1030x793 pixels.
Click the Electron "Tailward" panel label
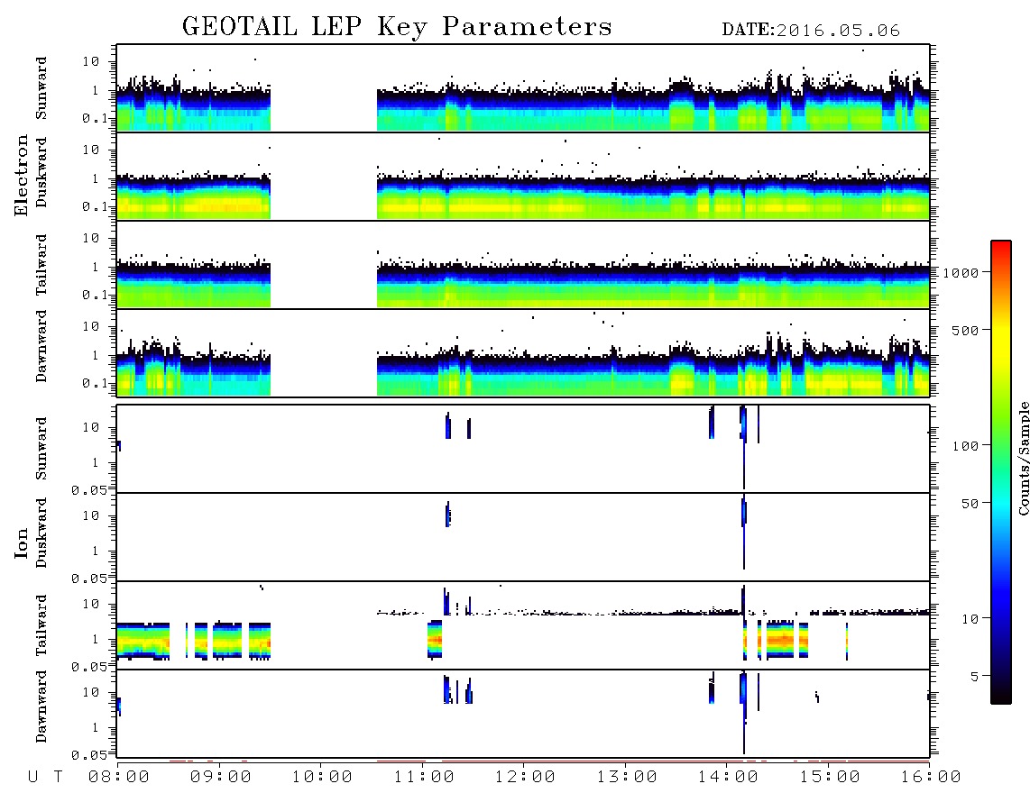(x=41, y=265)
